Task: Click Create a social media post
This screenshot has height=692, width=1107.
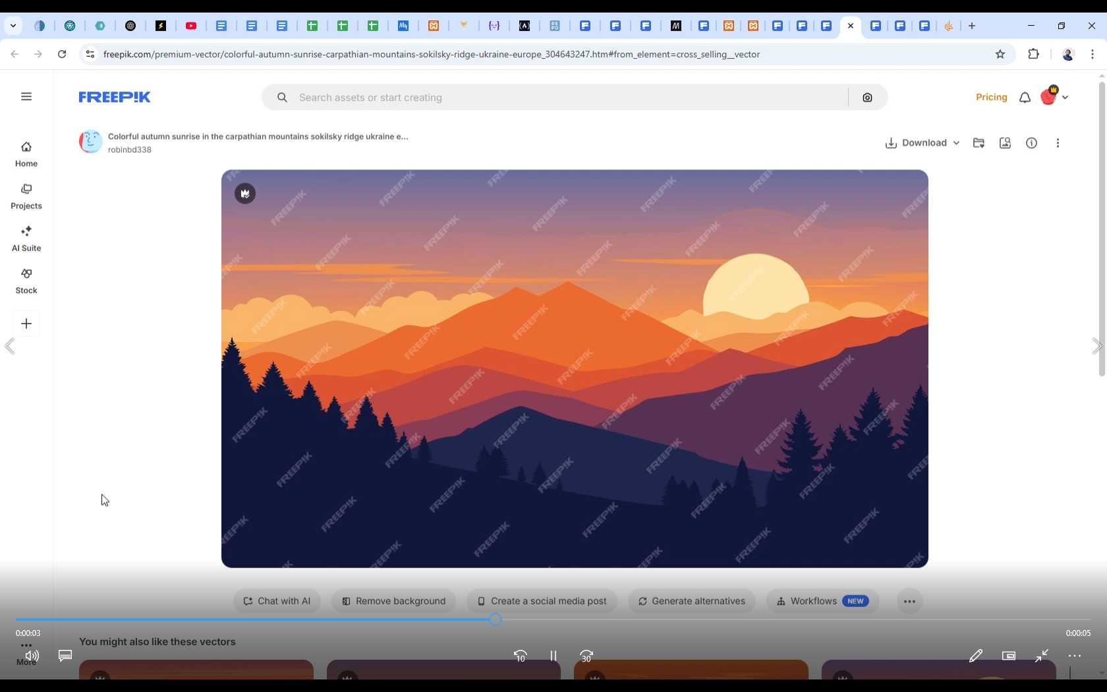Action: click(x=542, y=601)
